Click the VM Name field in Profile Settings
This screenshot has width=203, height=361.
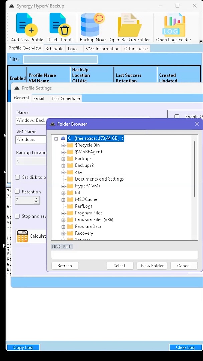31,139
